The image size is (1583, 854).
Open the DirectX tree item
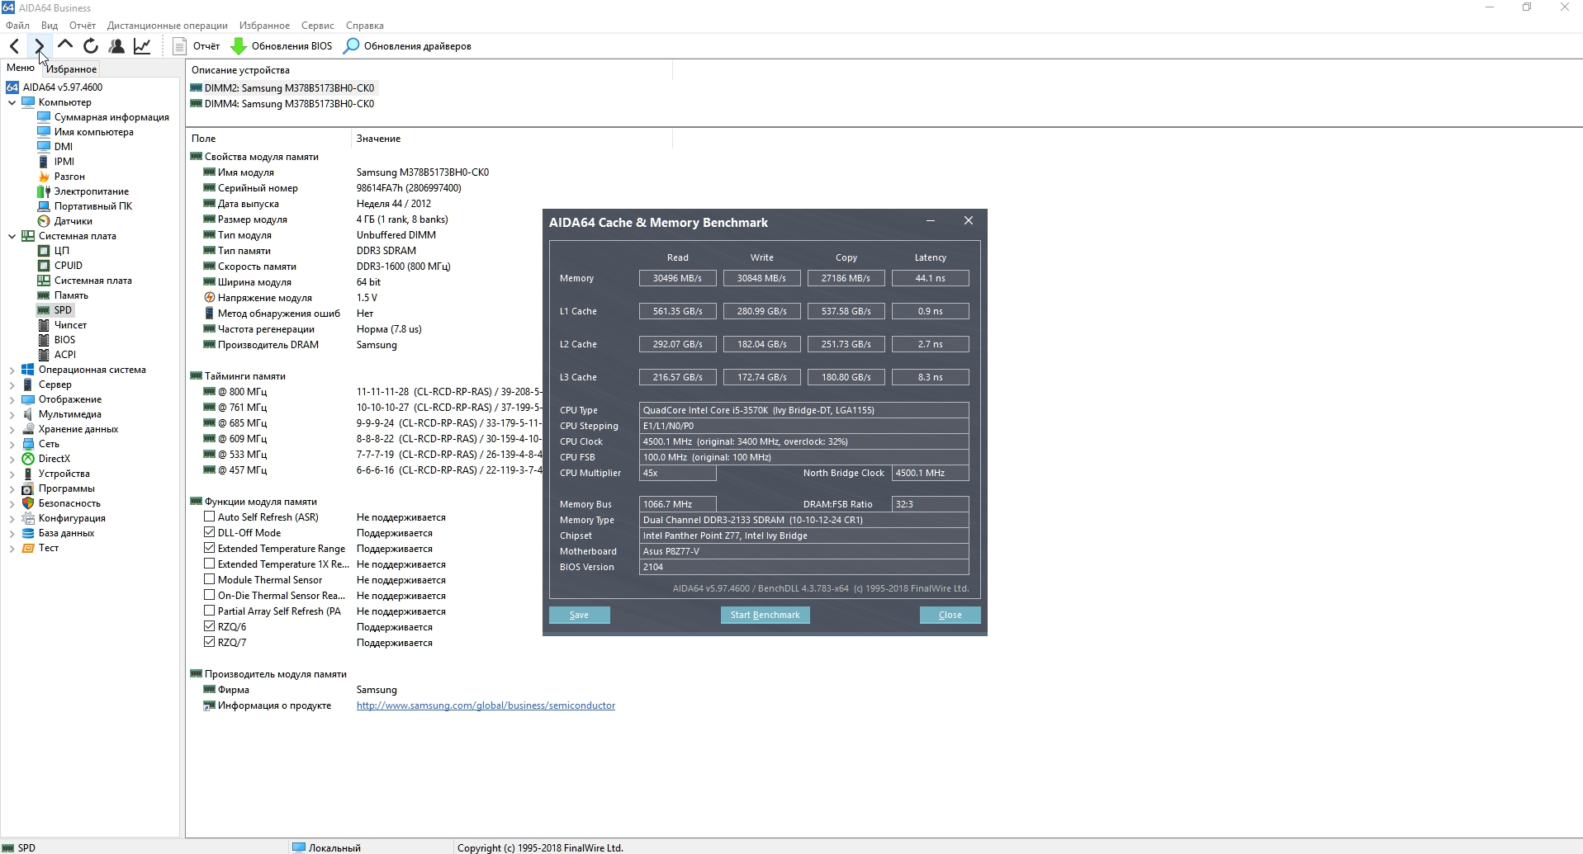[x=46, y=459]
